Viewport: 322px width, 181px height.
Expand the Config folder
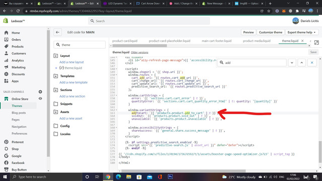(x=56, y=126)
